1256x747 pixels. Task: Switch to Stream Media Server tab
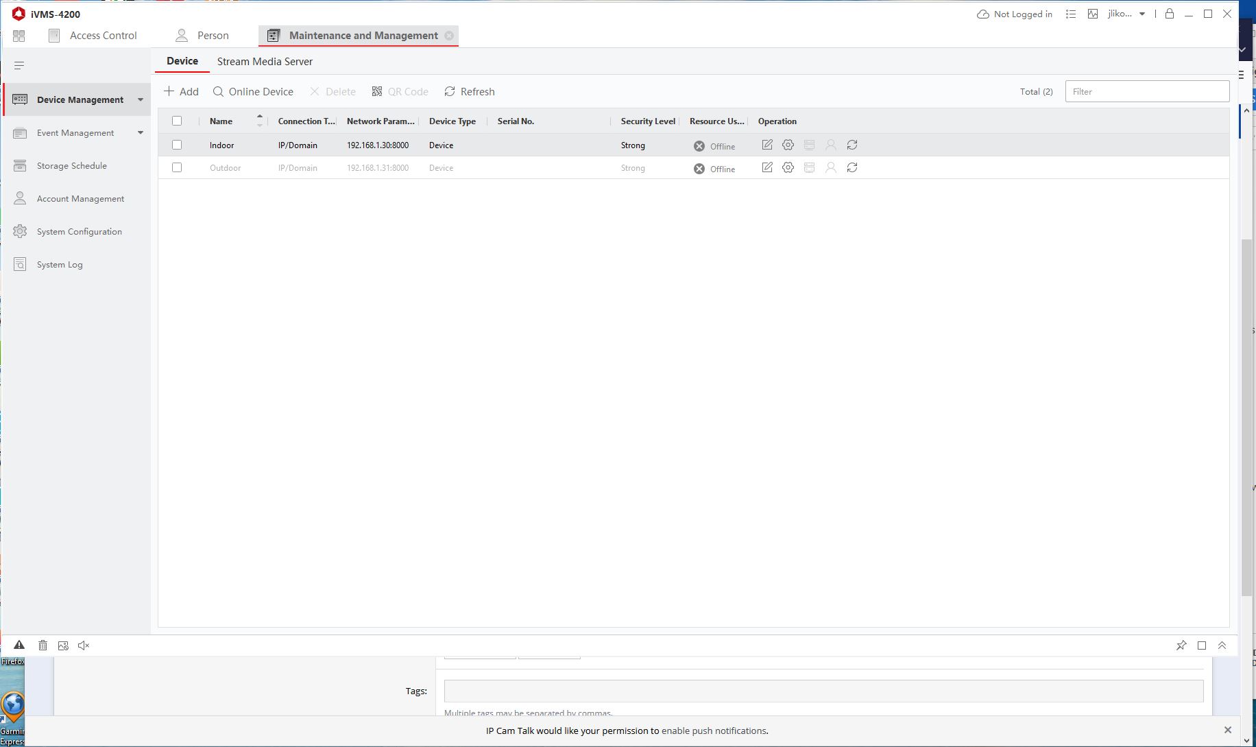265,62
